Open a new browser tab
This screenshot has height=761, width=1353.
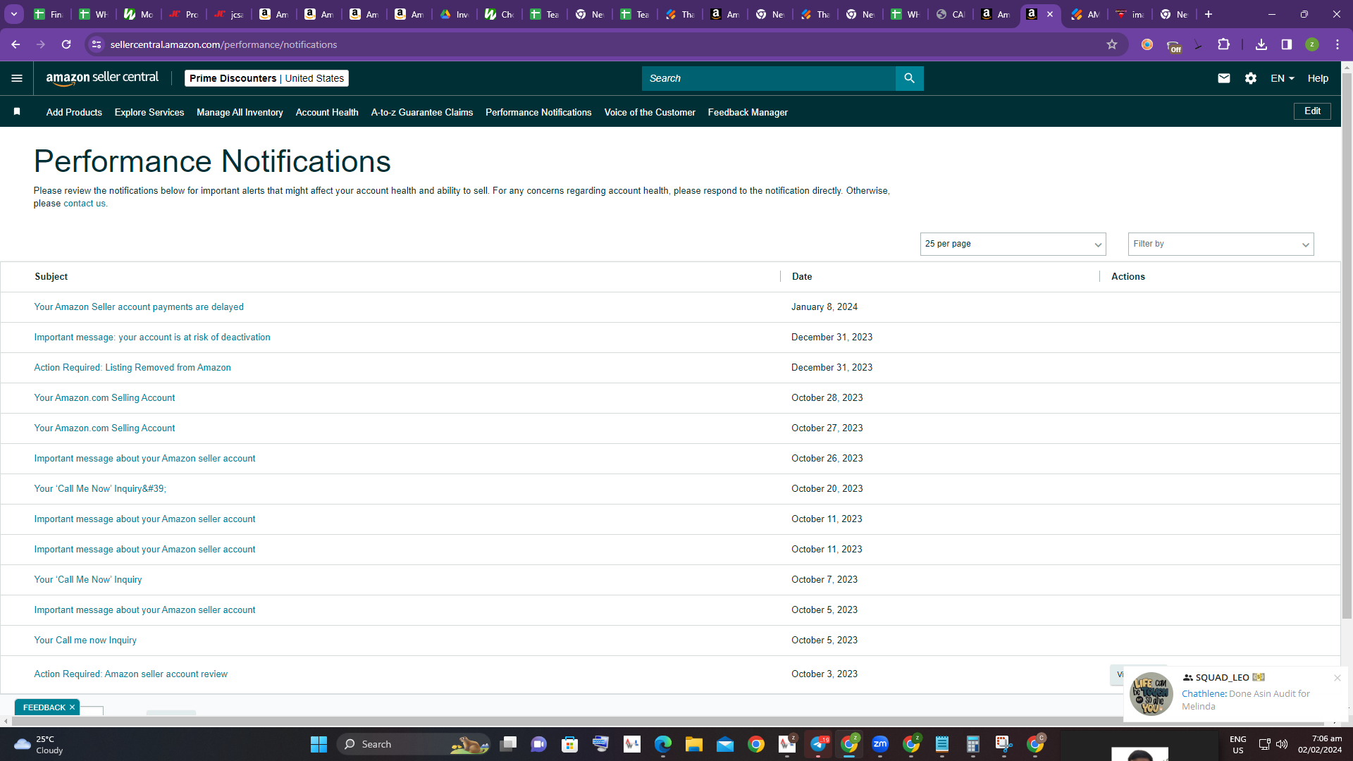(x=1209, y=14)
